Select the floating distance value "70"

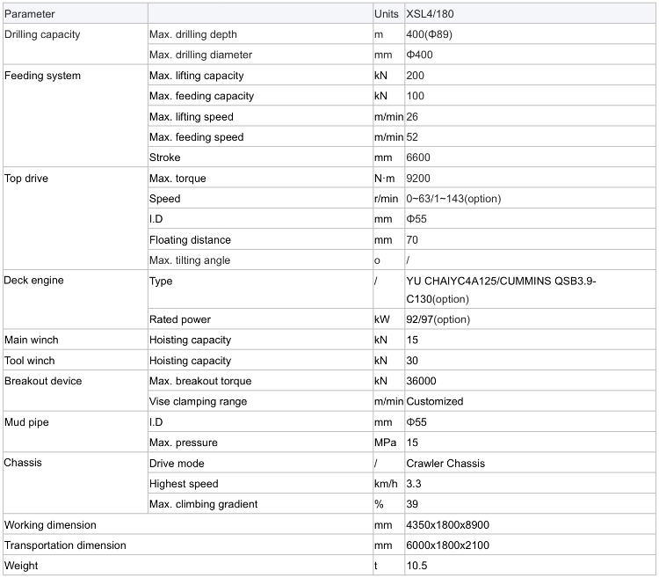pos(412,240)
